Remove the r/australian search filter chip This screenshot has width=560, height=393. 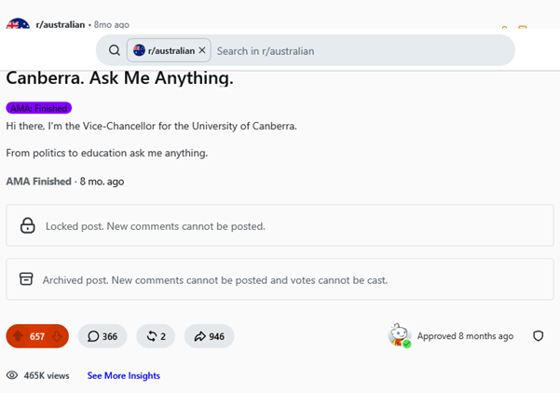(202, 50)
